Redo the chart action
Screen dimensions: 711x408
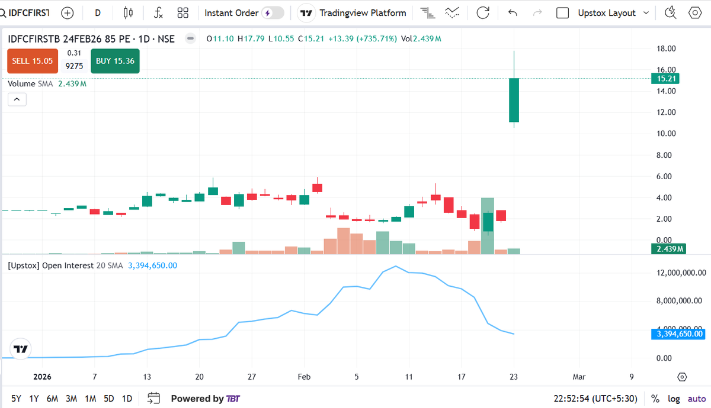tap(538, 12)
